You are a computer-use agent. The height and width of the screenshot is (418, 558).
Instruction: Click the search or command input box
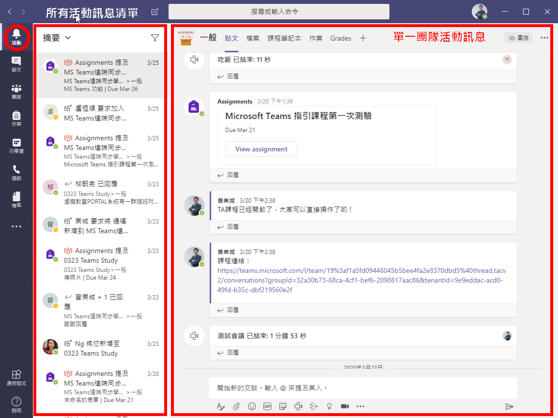(x=279, y=12)
